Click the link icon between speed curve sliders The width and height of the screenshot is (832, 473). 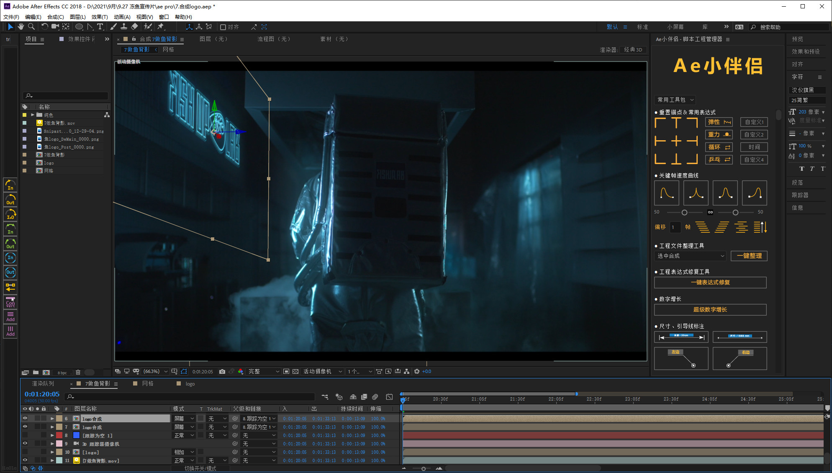[710, 212]
